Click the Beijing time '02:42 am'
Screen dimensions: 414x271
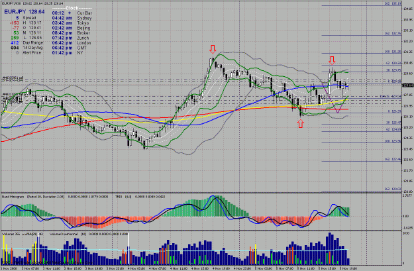point(62,28)
